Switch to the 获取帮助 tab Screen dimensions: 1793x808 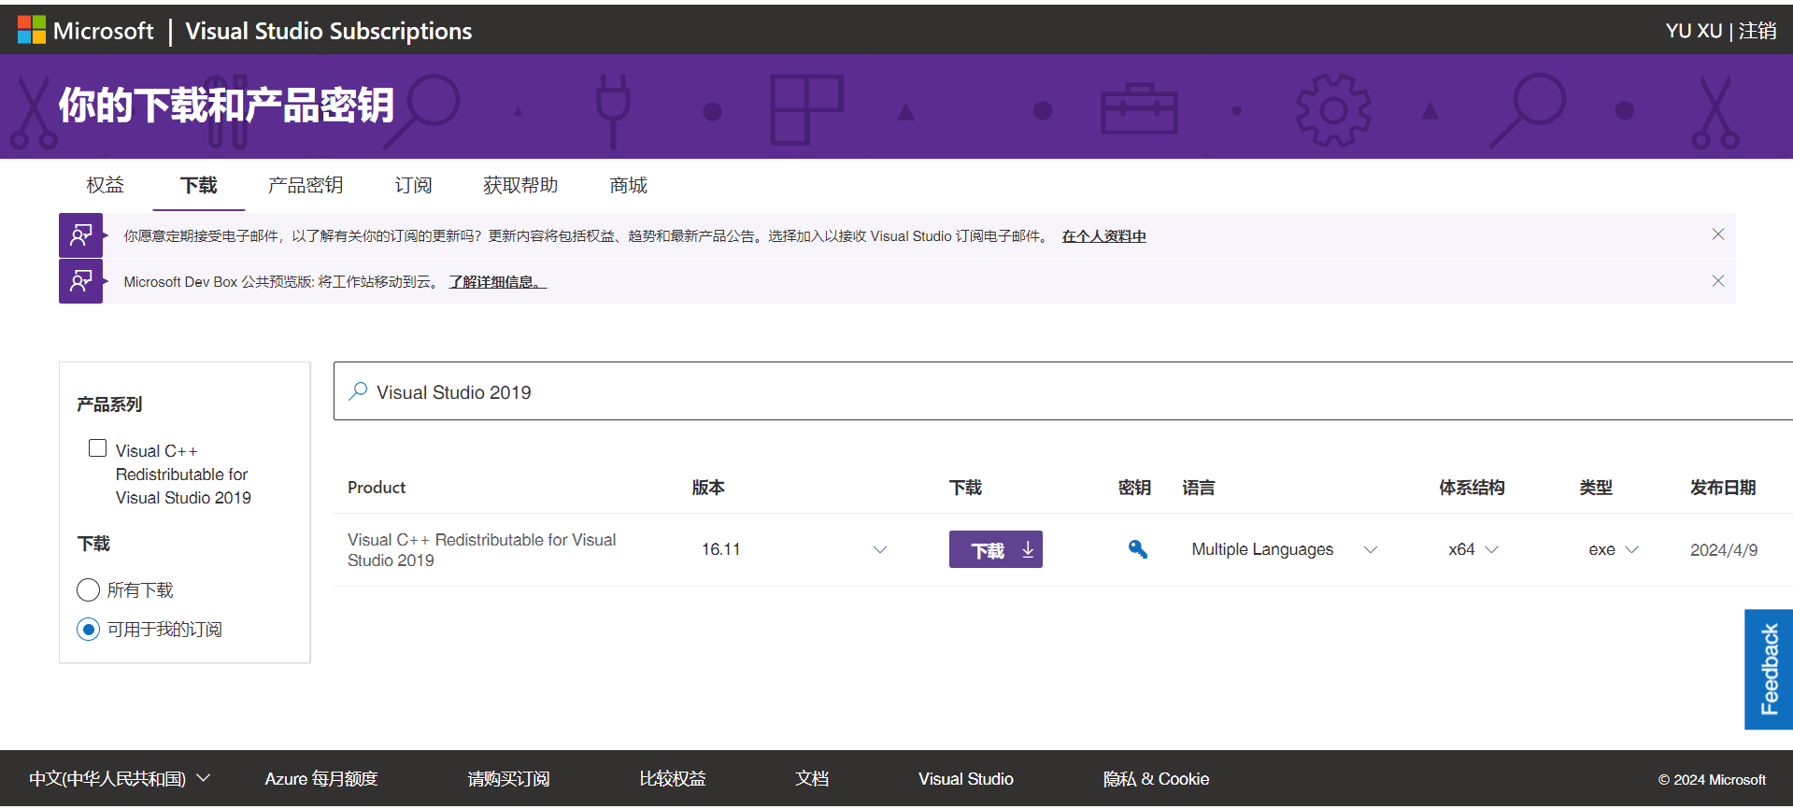click(x=520, y=185)
